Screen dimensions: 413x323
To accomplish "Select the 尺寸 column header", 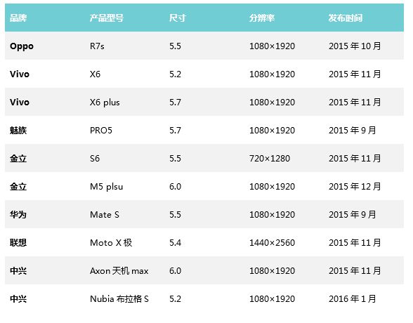I will coord(178,18).
